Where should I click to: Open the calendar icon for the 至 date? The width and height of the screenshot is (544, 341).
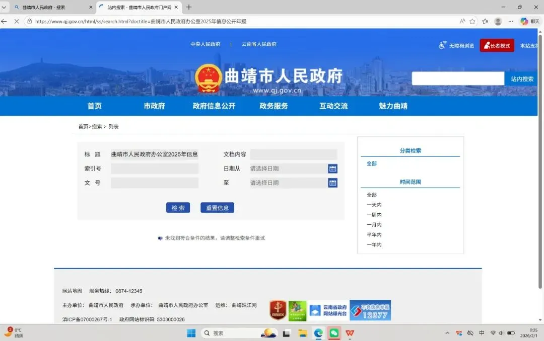333,183
